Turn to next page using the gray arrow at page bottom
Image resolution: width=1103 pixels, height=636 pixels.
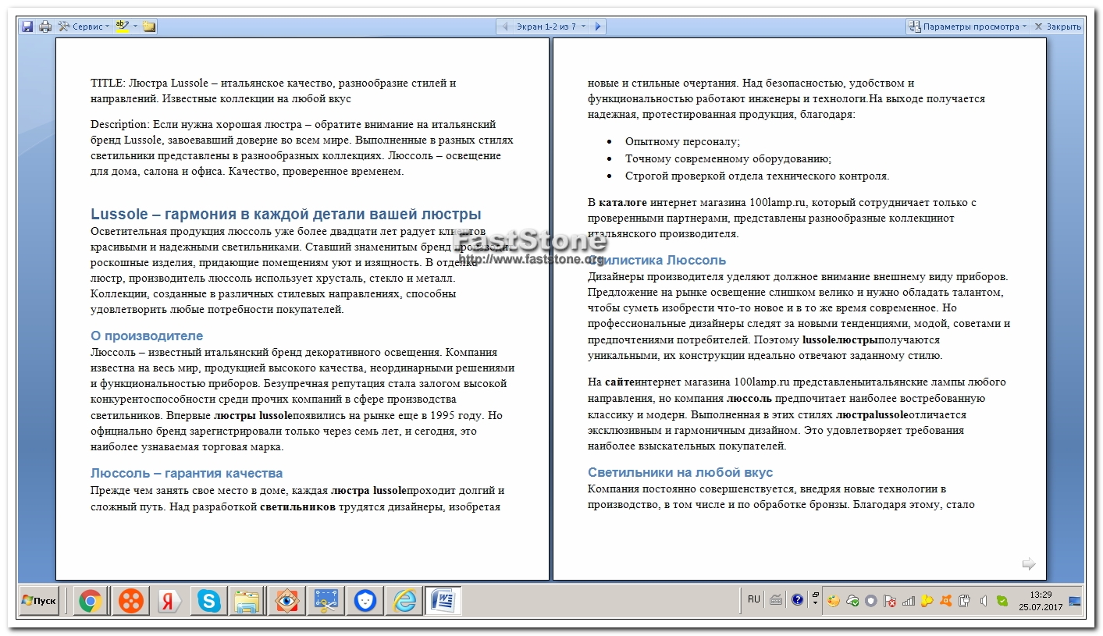[x=1029, y=563]
